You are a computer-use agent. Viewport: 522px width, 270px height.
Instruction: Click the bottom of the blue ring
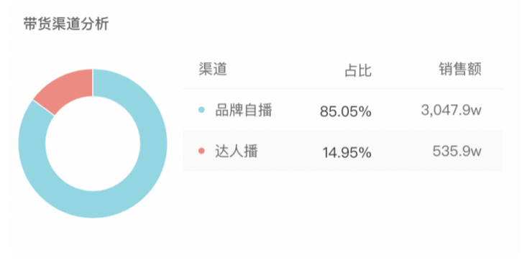coord(93,205)
